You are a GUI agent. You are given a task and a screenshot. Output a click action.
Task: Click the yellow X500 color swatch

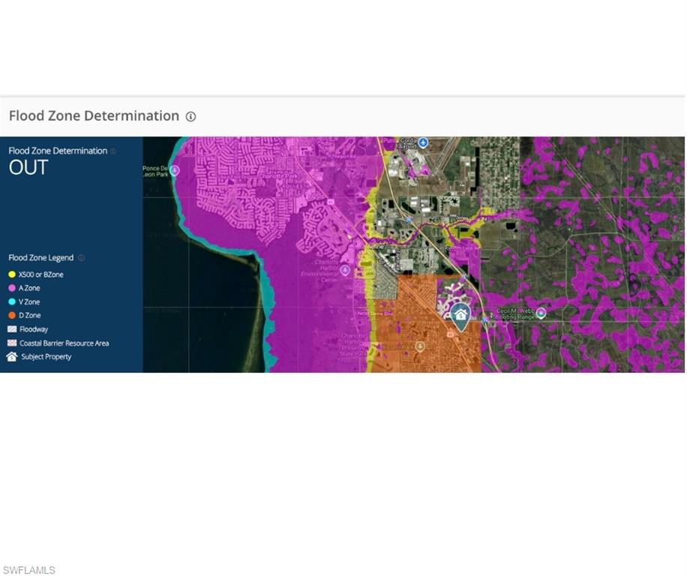point(12,274)
